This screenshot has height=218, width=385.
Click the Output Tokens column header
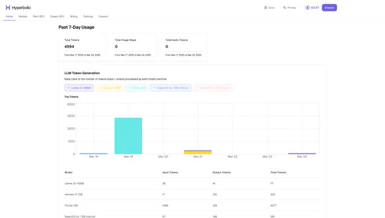click(221, 172)
